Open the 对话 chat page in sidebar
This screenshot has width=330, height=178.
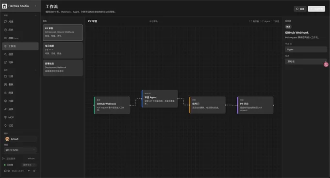[x=20, y=22]
